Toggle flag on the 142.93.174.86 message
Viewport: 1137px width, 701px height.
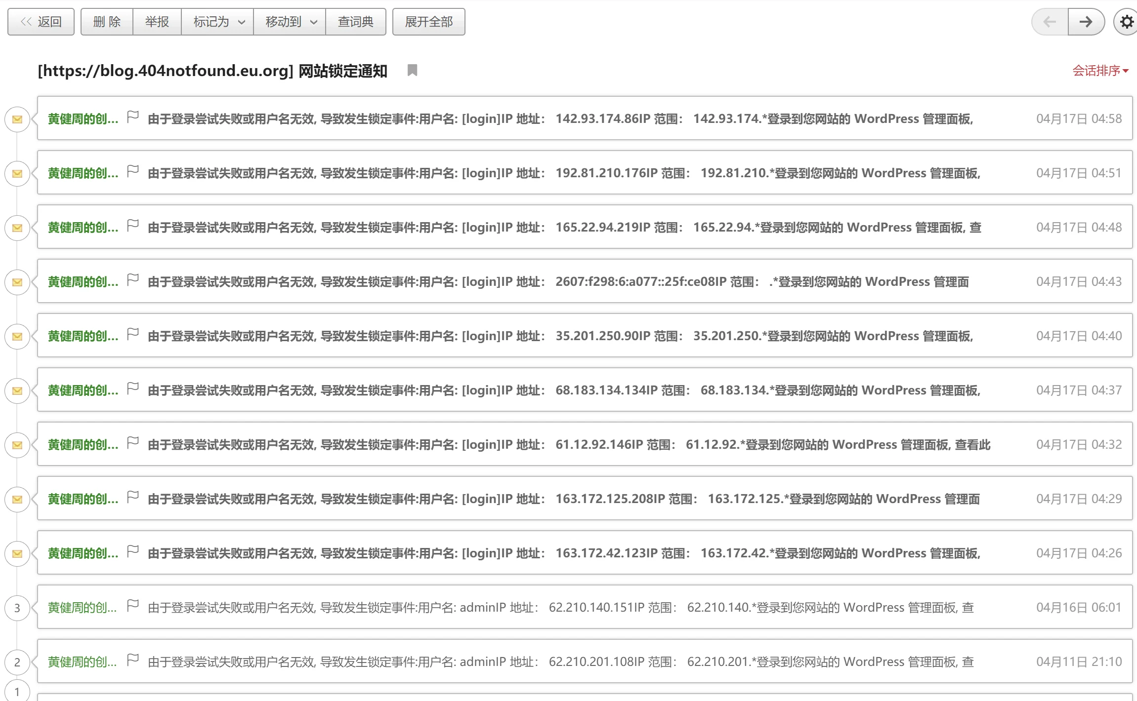click(x=132, y=117)
